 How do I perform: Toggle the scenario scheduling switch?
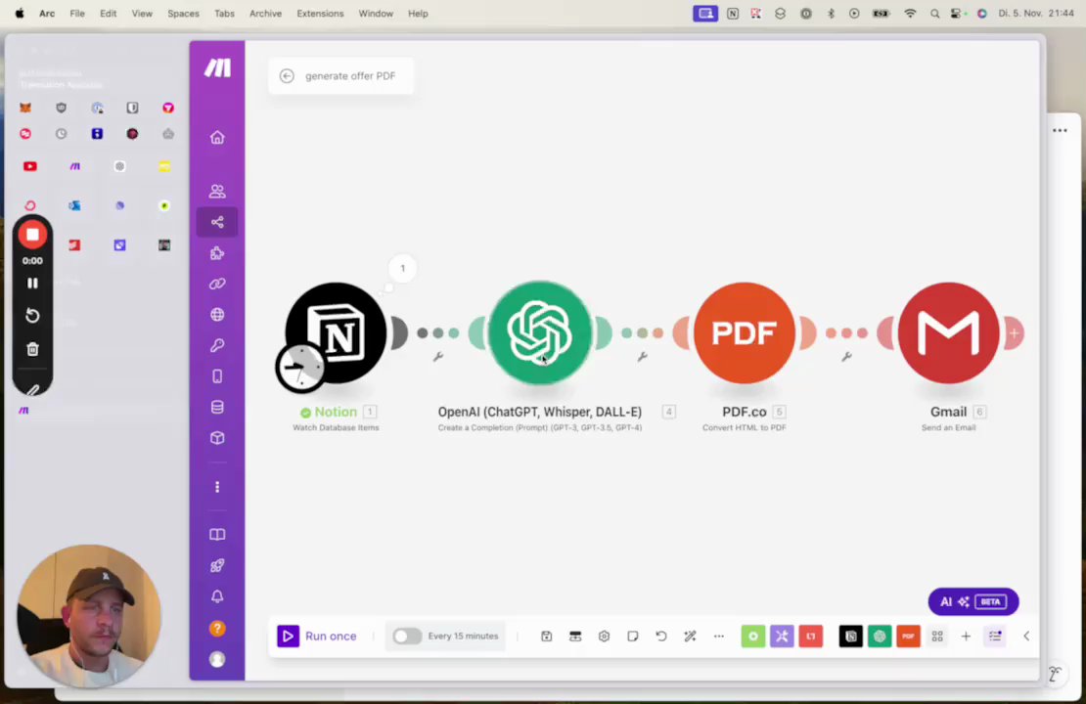407,637
